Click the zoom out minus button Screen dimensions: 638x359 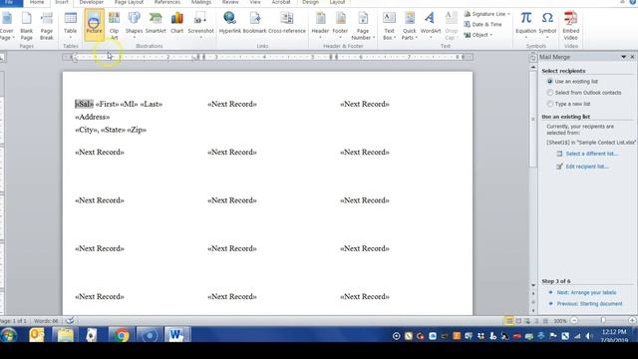[x=574, y=321]
